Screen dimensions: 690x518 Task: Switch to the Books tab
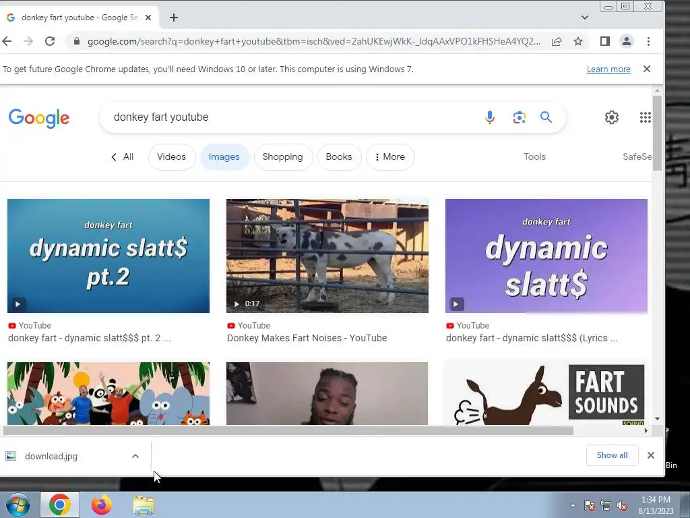tap(339, 156)
